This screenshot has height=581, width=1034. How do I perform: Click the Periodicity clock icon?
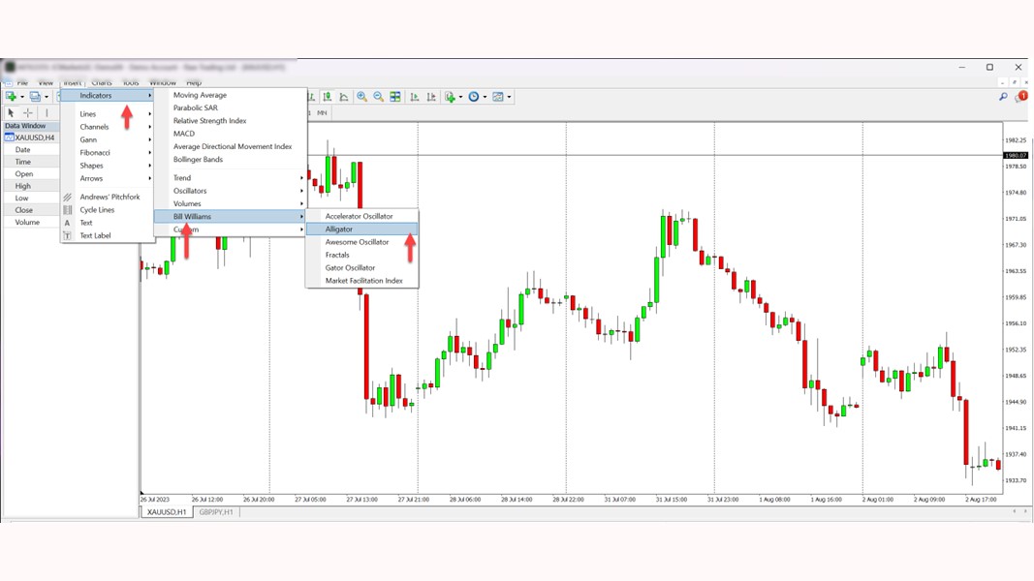coord(474,97)
